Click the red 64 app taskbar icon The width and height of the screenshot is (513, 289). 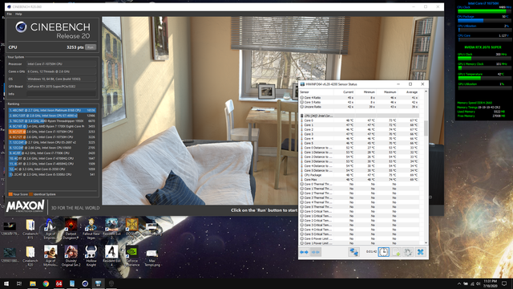[x=59, y=283]
